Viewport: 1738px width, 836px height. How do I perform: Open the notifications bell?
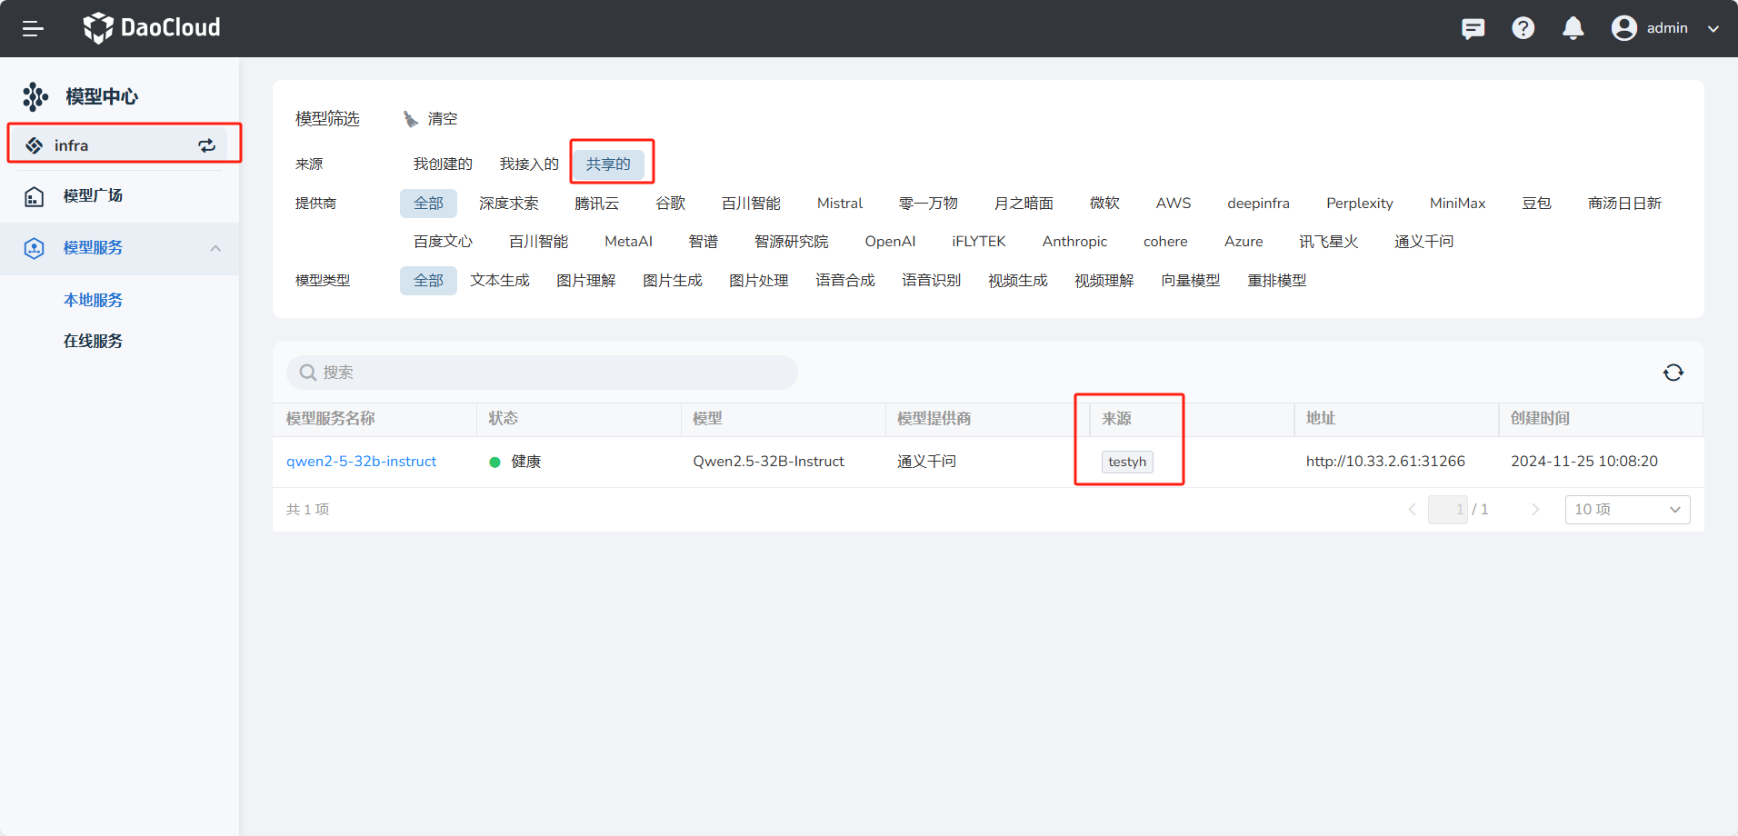click(x=1573, y=28)
